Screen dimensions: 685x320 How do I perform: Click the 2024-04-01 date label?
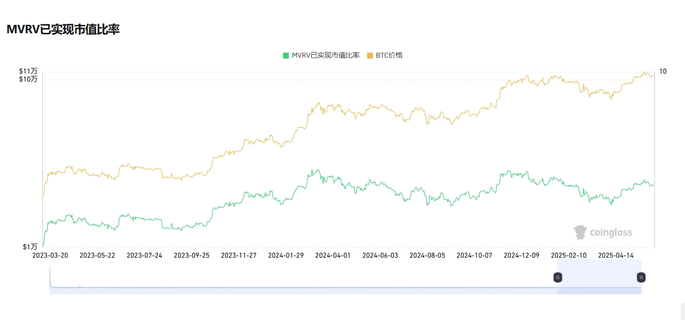click(333, 255)
